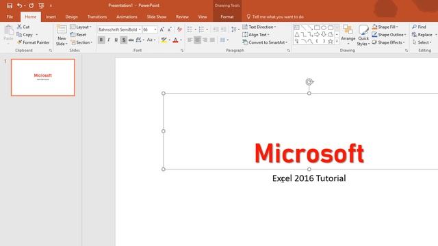Insert a rounded rectangle shape
Image resolution: width=438 pixels, height=246 pixels.
pos(331,27)
